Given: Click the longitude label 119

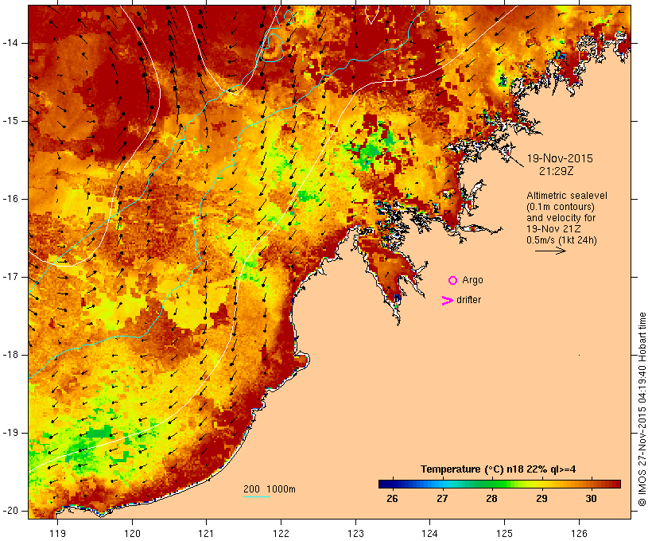Looking at the screenshot, I should (57, 533).
